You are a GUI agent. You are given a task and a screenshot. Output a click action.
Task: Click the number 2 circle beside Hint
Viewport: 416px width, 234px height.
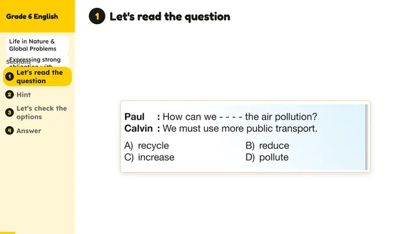(x=10, y=95)
